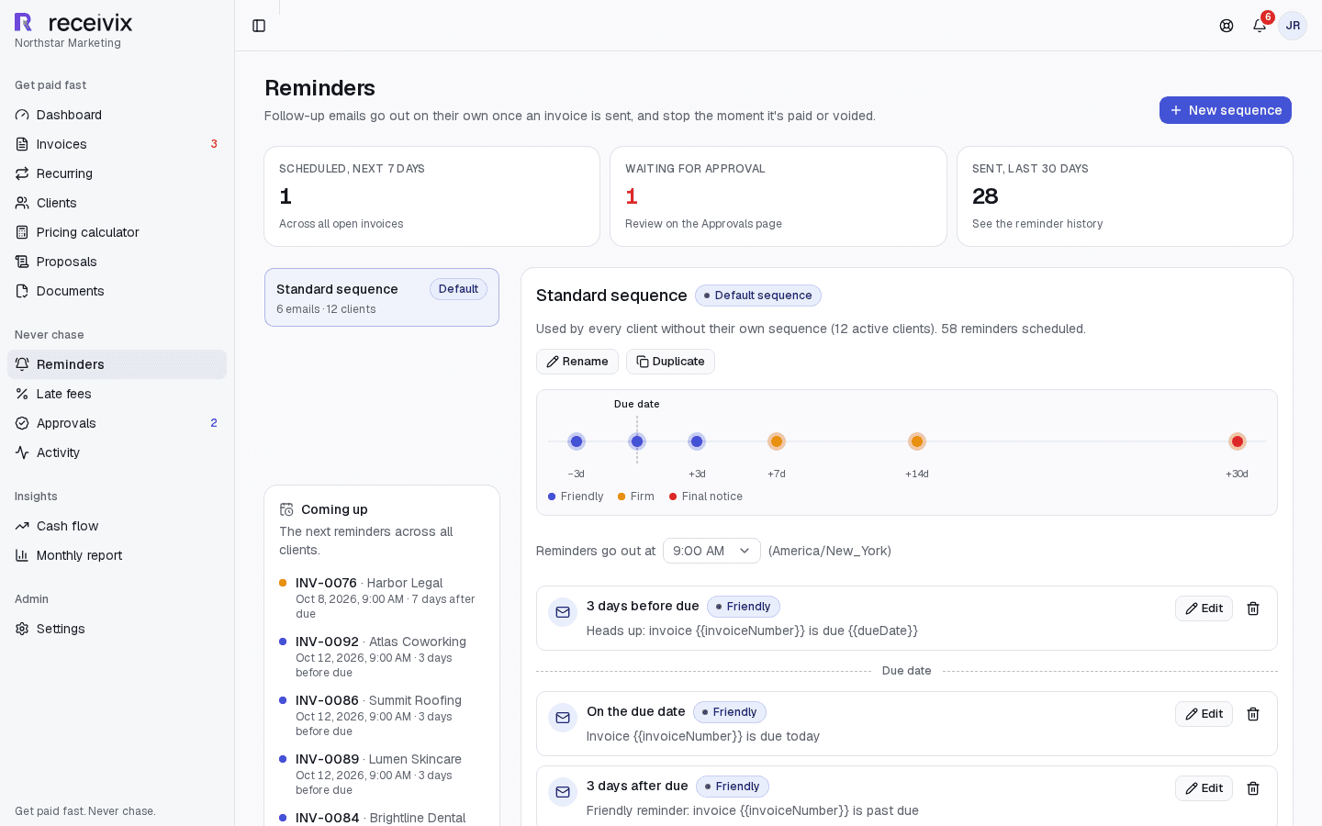Click Friendly tag on 3 days after due
Viewport: 1322px width, 826px height.
click(733, 787)
